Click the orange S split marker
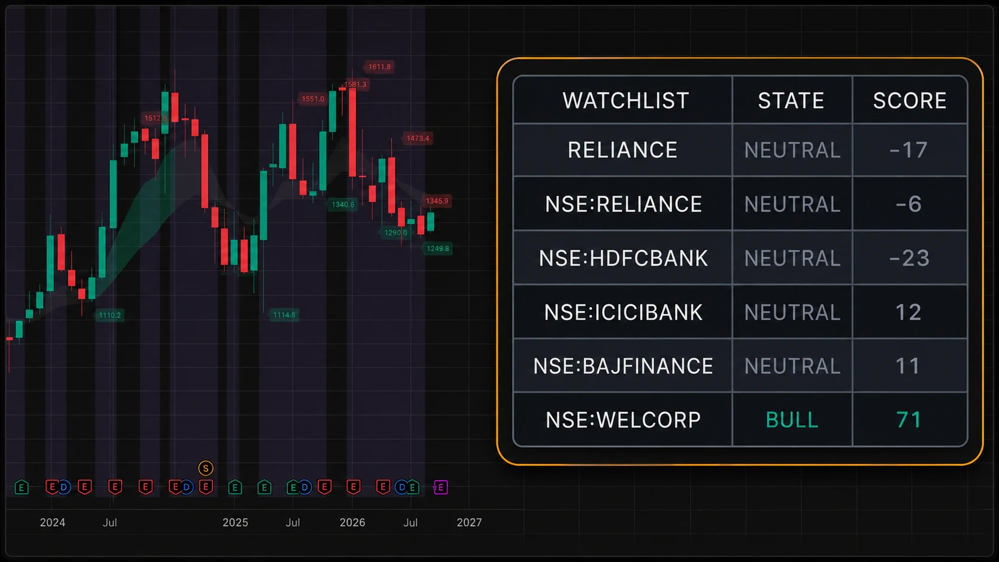The width and height of the screenshot is (999, 562). (x=206, y=468)
